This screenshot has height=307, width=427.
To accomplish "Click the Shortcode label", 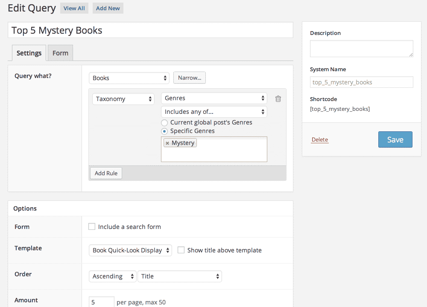I will click(x=324, y=99).
